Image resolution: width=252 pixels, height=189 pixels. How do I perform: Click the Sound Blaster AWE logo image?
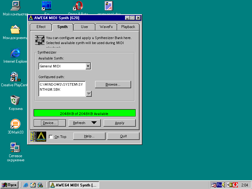(38, 137)
